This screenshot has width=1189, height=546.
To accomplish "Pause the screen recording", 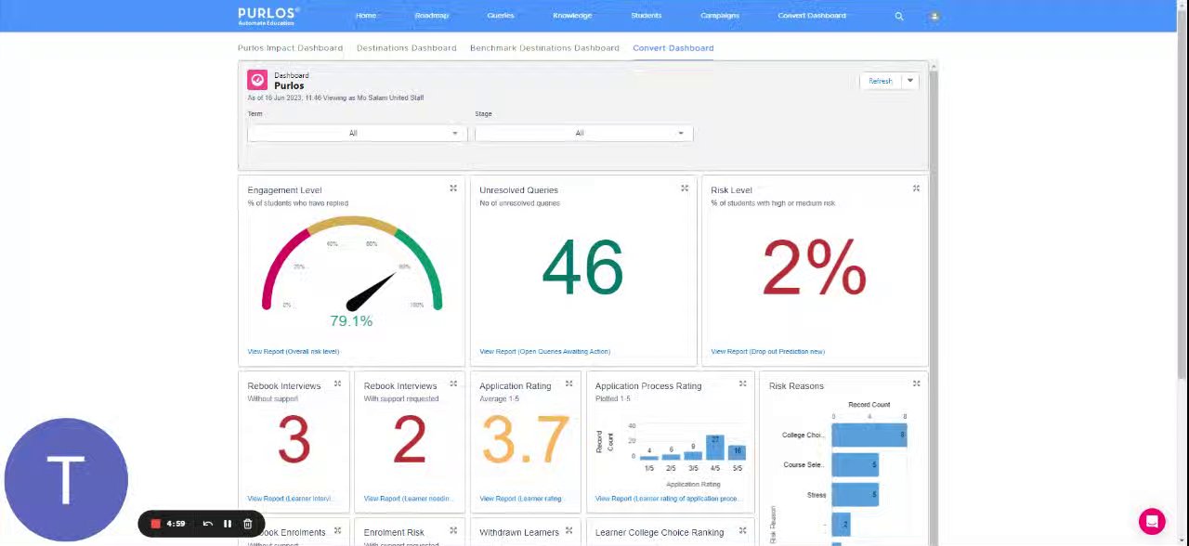I will [x=228, y=524].
